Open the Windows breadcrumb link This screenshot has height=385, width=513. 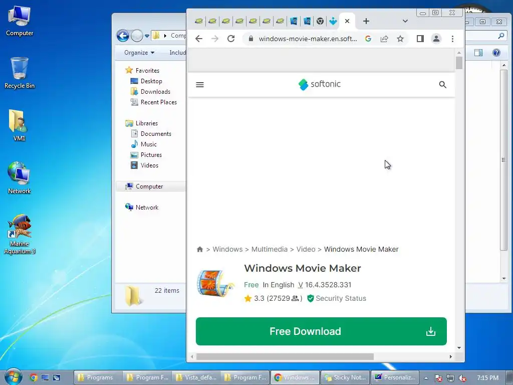[228, 250]
